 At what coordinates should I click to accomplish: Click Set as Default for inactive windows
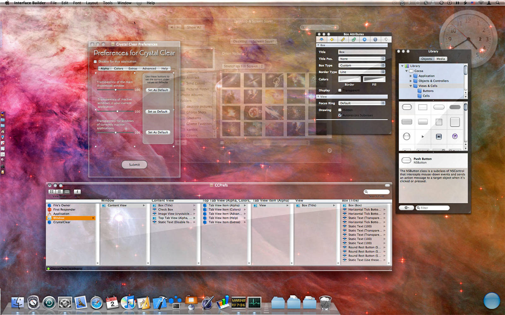click(x=158, y=112)
